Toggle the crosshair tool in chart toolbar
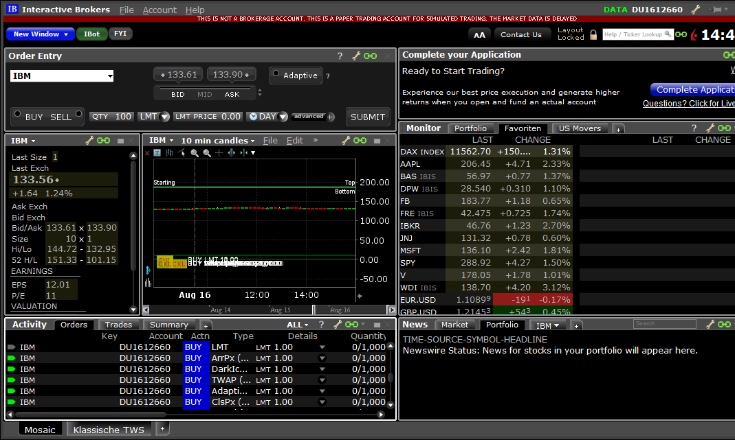 click(x=219, y=152)
